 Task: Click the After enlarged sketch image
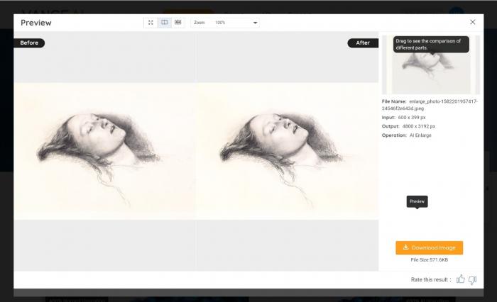click(x=287, y=151)
